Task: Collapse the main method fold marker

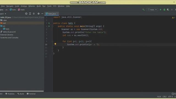Action: (x=52, y=26)
